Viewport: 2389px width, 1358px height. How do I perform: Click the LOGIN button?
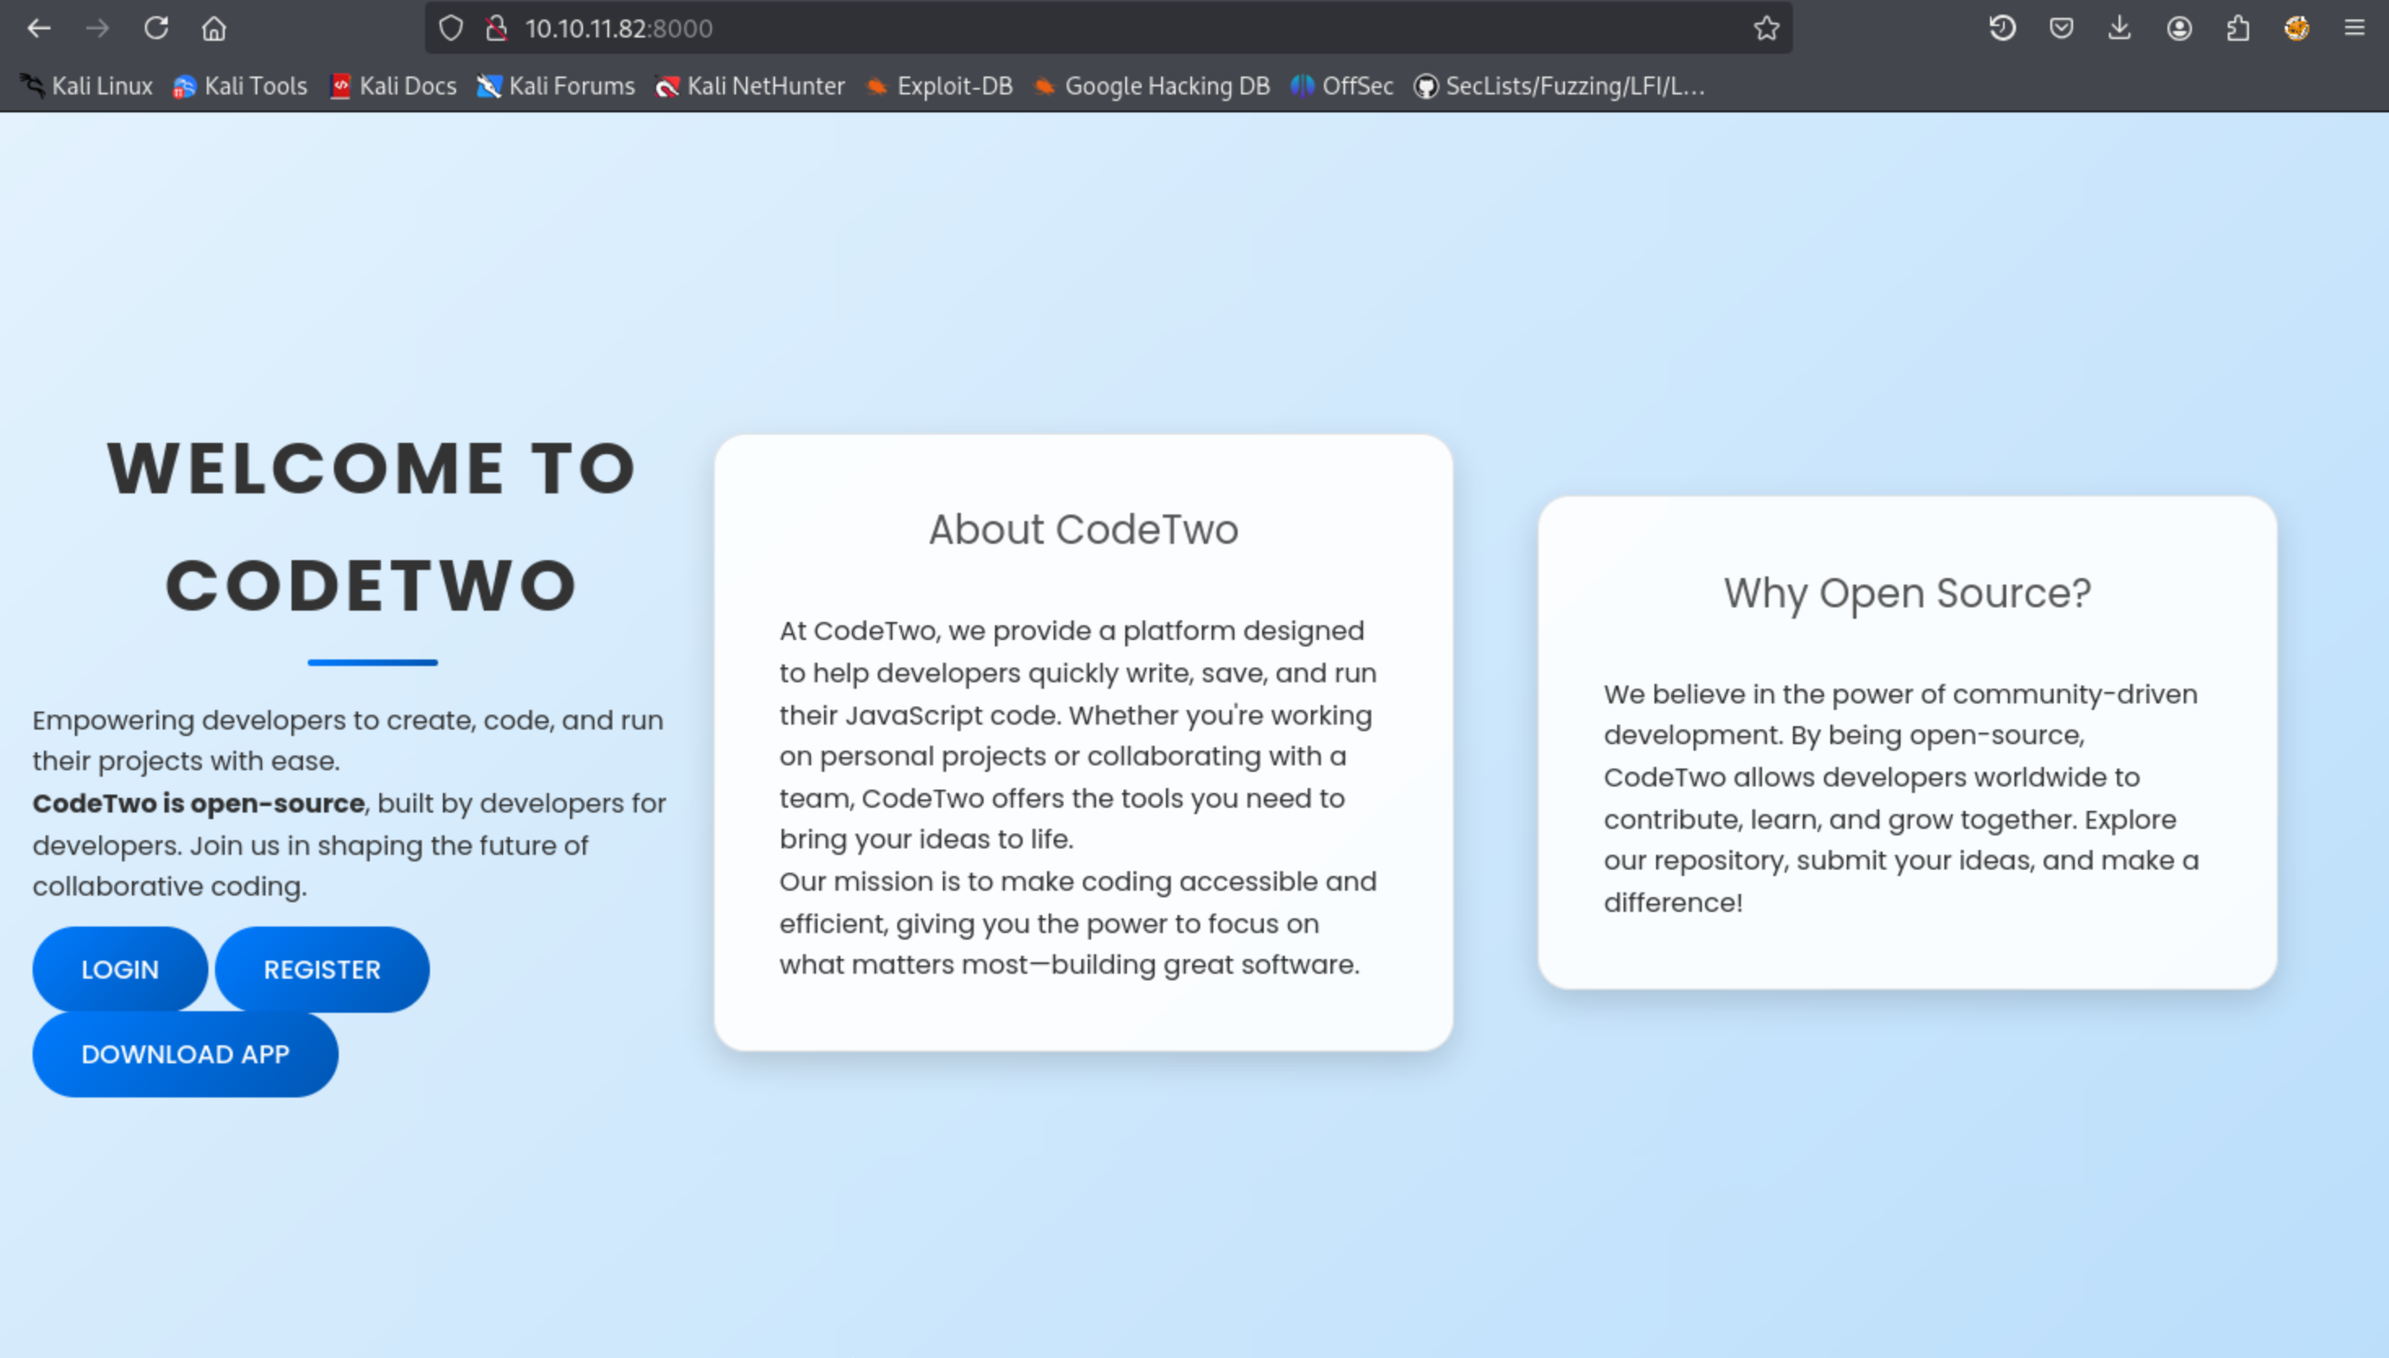(120, 969)
